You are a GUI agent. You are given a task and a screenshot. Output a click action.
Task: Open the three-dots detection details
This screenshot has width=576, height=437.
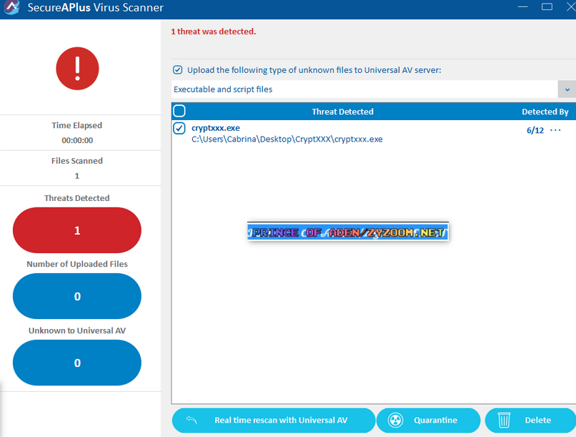click(x=555, y=130)
